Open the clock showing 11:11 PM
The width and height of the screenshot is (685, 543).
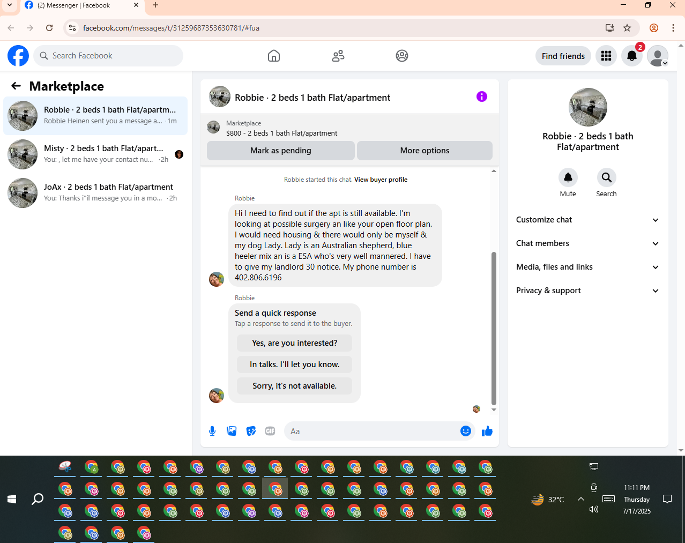point(637,488)
